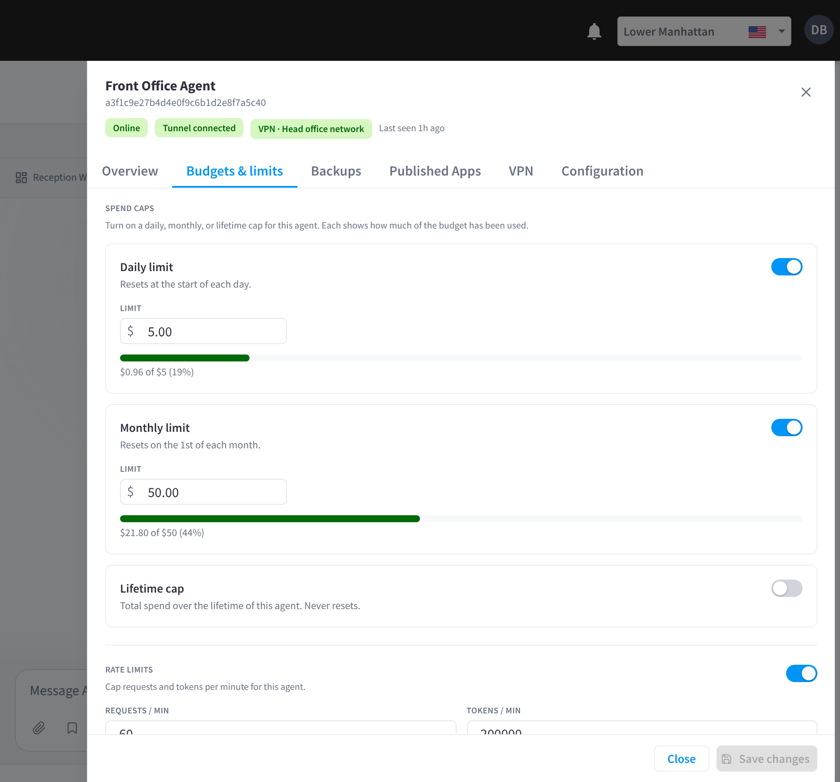
Task: Click the save disk icon in Save changes
Action: 727,759
